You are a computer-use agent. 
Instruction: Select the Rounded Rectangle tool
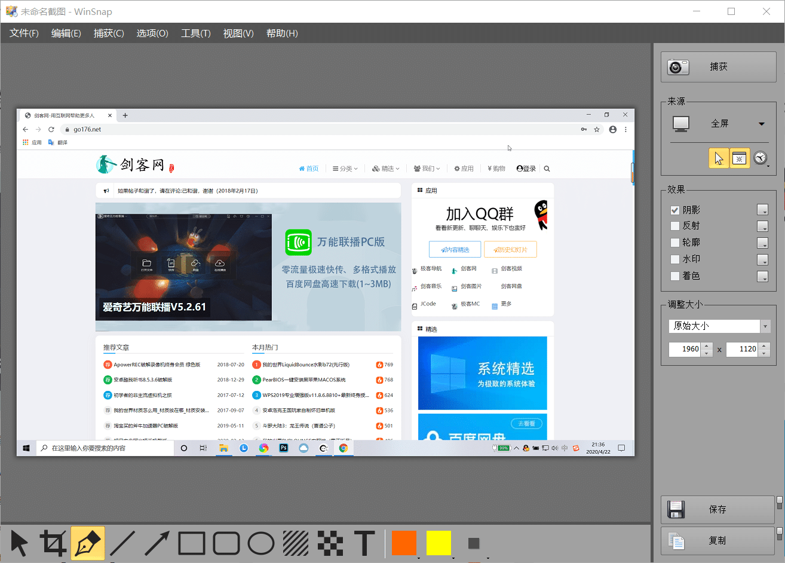click(226, 543)
